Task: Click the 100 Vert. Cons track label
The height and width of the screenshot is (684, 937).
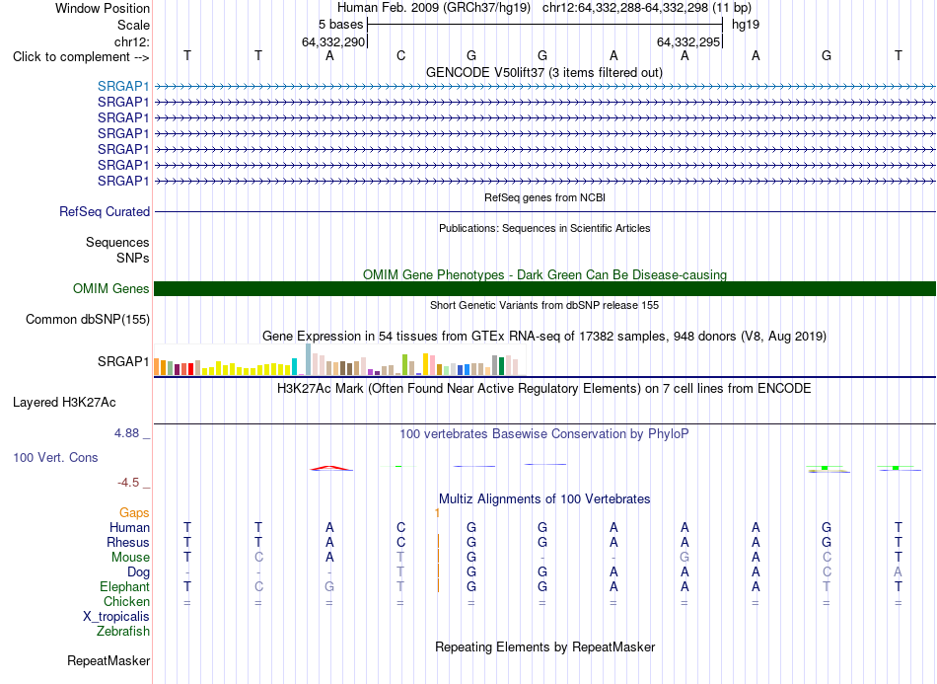Action: click(x=55, y=457)
